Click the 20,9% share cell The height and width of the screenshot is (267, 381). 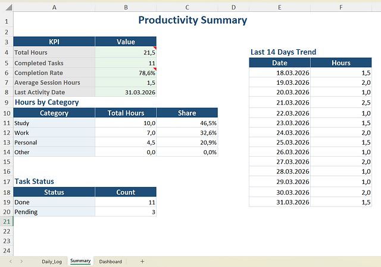(187, 142)
